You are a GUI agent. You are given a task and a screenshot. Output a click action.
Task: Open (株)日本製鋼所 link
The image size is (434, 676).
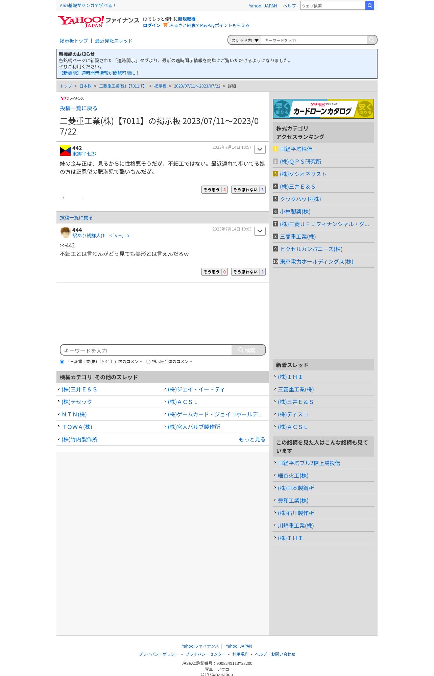point(296,488)
